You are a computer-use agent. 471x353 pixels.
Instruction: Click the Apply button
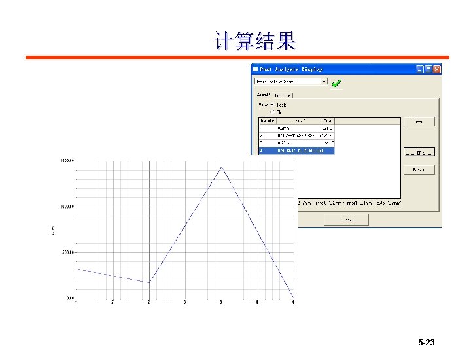[419, 152]
